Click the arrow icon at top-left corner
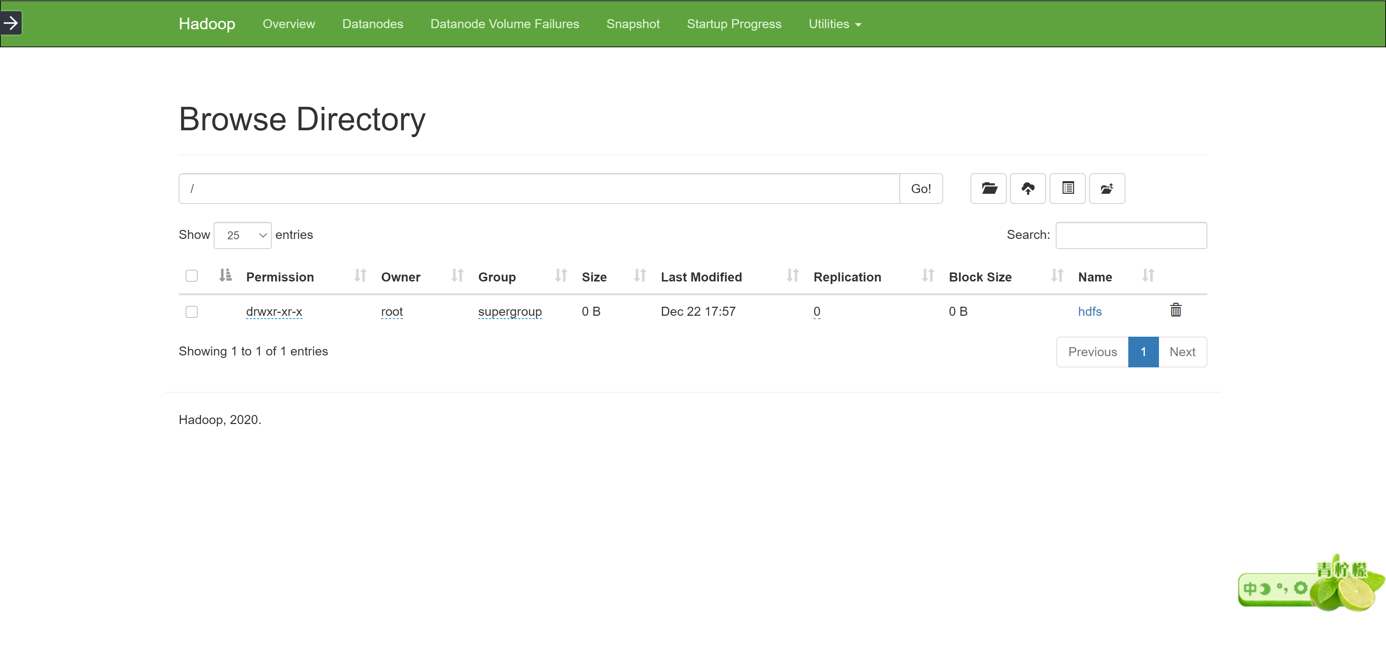The image size is (1386, 651). click(x=11, y=23)
